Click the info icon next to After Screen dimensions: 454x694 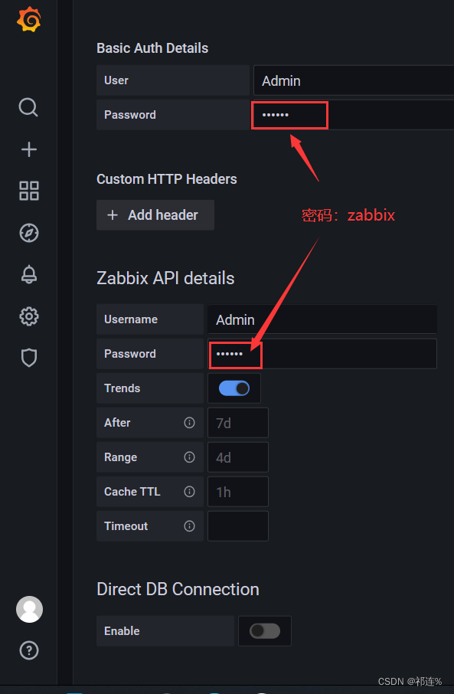(x=189, y=423)
